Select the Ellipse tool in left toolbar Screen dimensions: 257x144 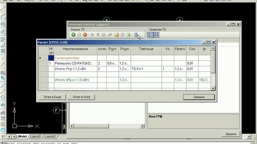(3, 105)
